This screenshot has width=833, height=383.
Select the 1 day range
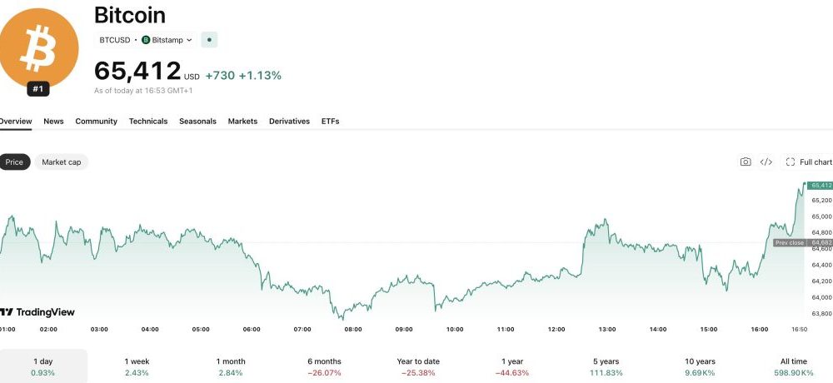(x=43, y=366)
